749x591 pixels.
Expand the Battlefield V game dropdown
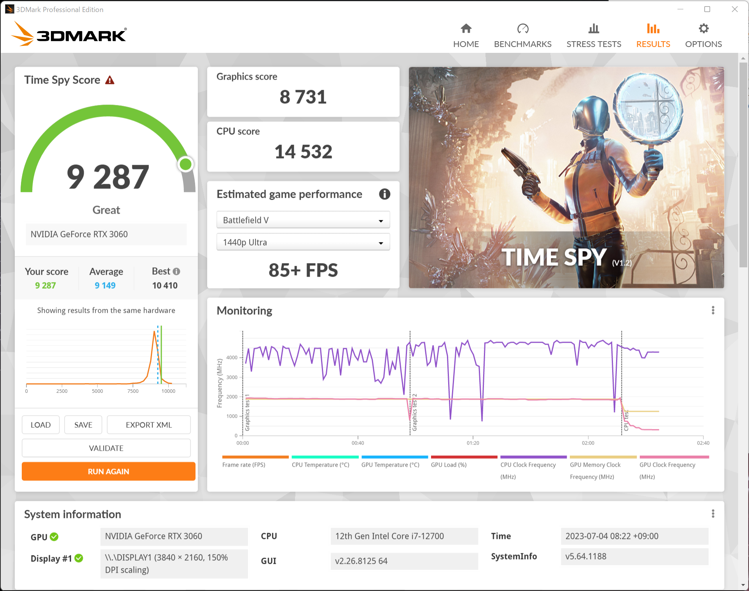(303, 220)
